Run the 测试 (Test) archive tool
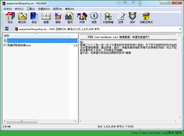The image size is (184, 136). point(34,18)
